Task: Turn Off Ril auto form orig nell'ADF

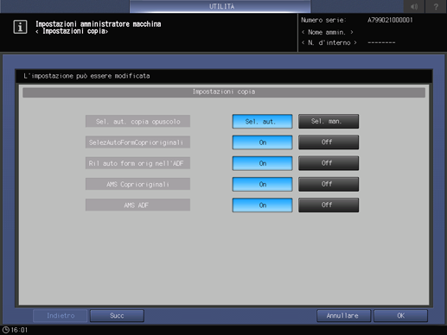Action: coord(329,163)
